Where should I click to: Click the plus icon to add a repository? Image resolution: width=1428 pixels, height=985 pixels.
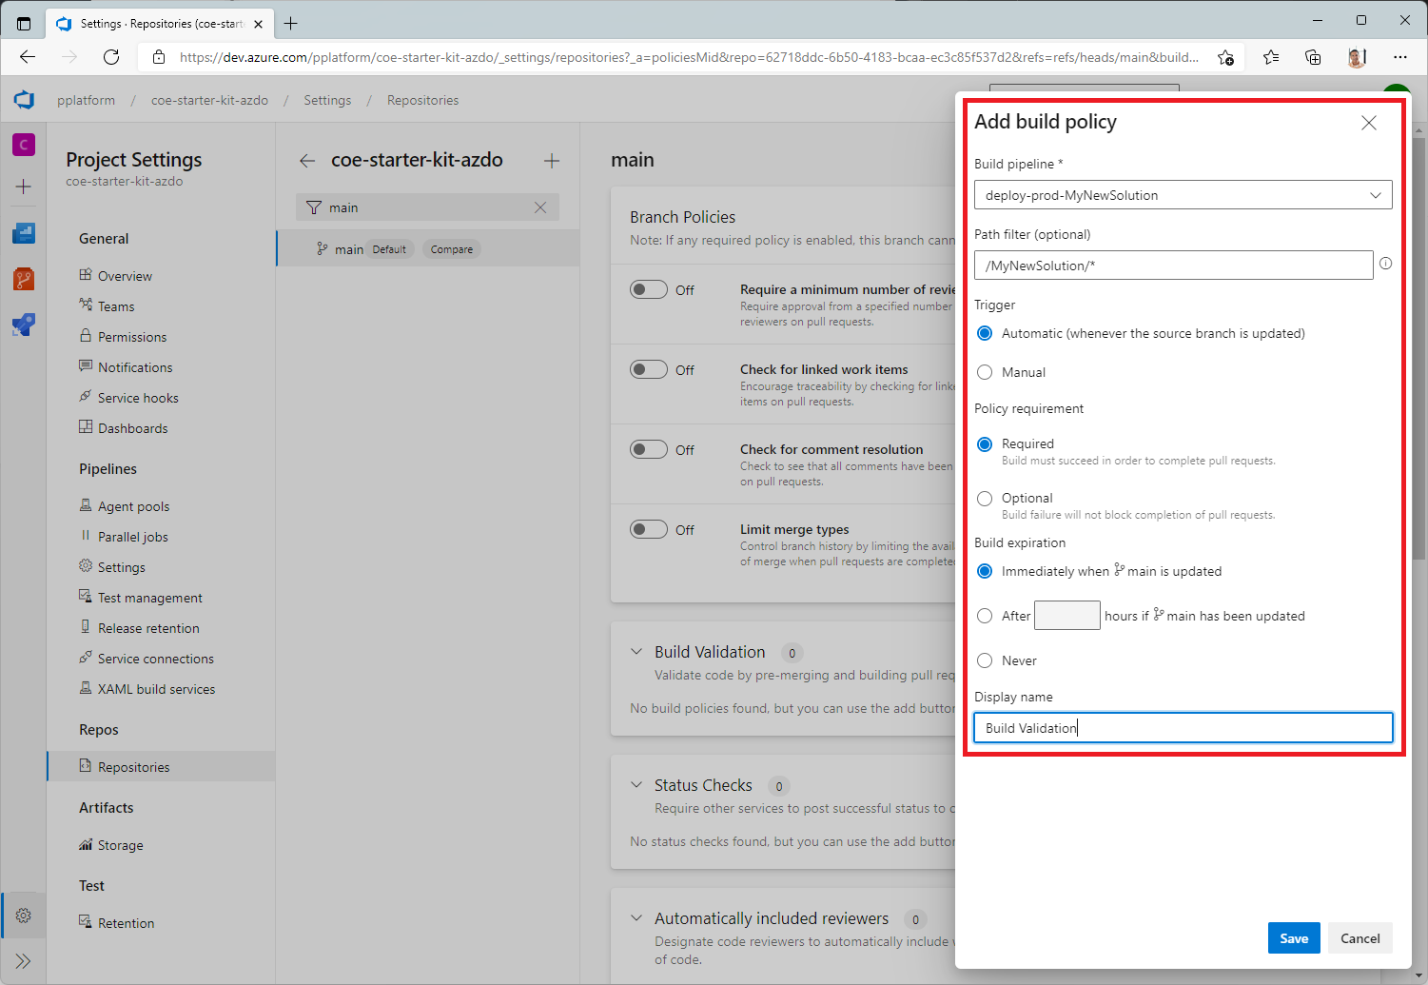click(552, 160)
